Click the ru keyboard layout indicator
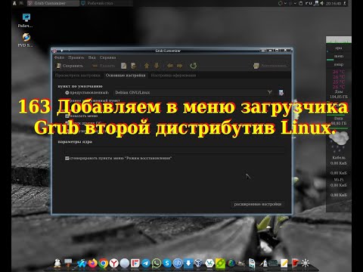This screenshot has width=363, height=272. 309,3
